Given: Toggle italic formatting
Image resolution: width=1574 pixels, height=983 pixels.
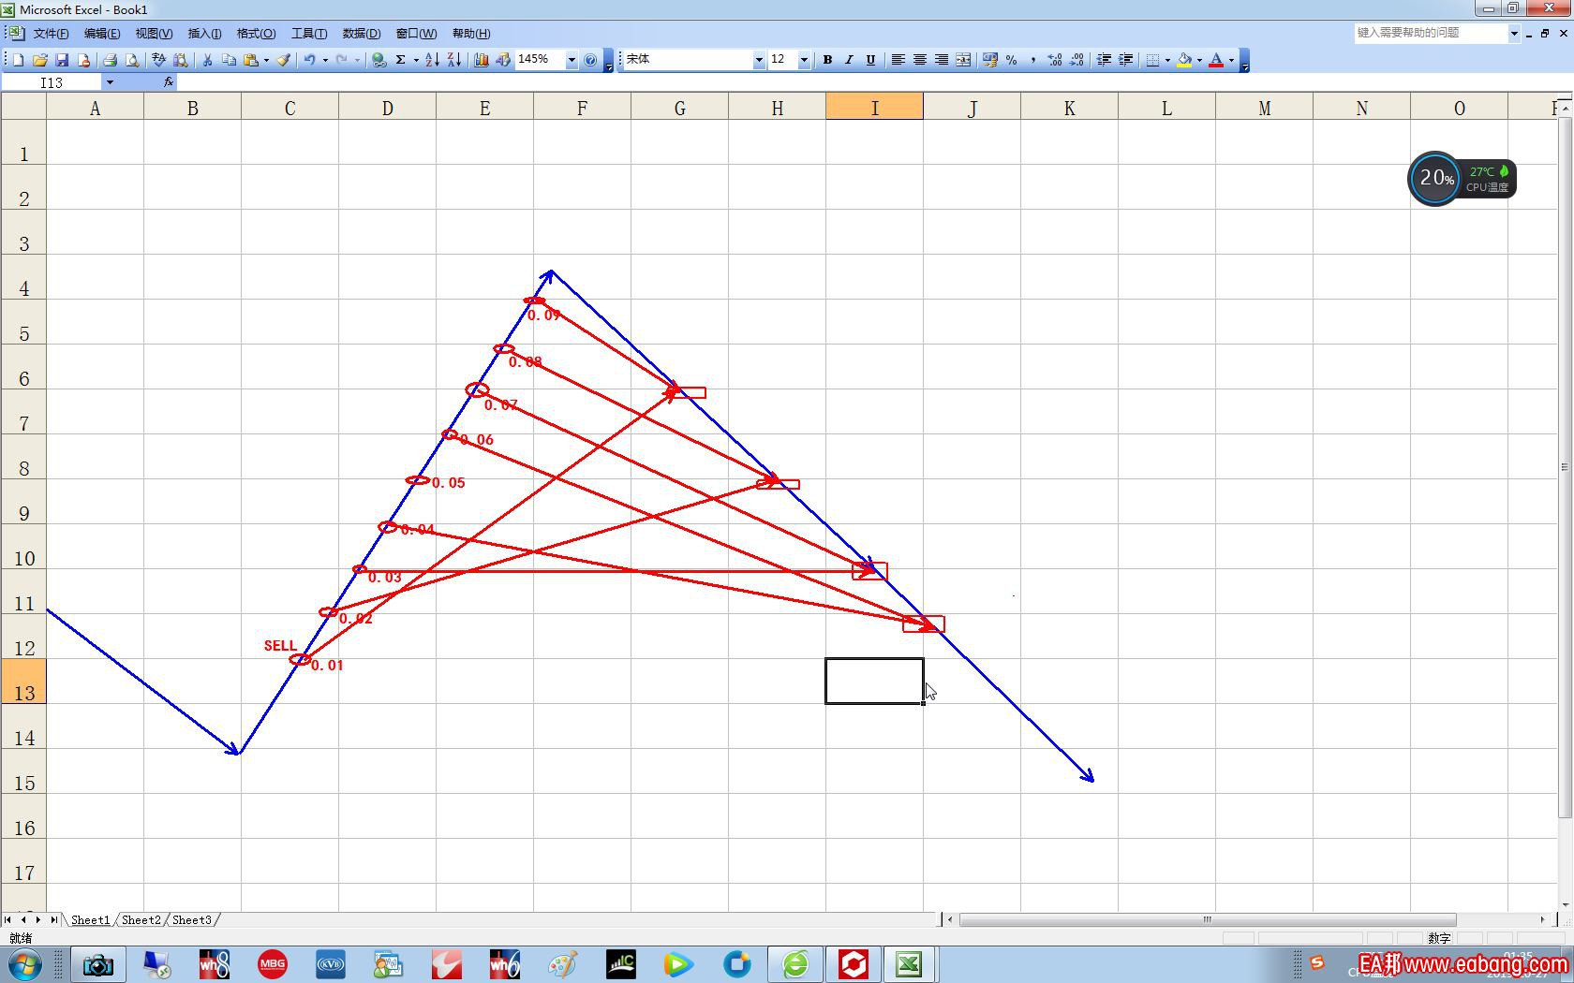Looking at the screenshot, I should coord(849,60).
